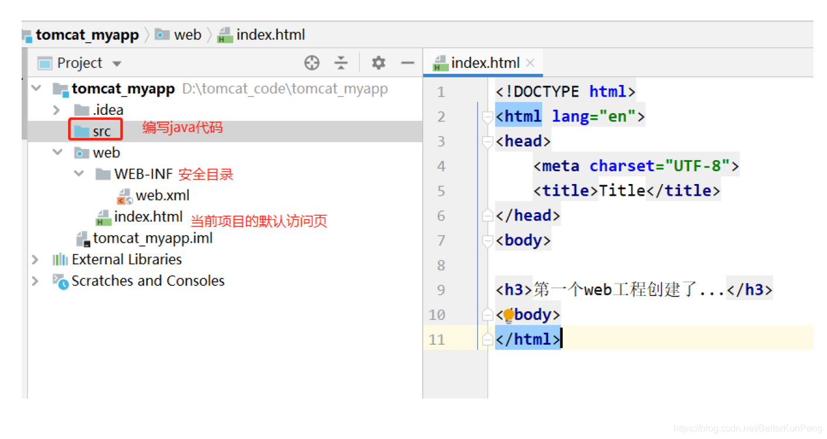Expand Scratches and Consoles node

click(x=35, y=281)
